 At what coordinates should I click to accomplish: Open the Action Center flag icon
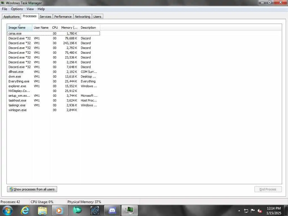coord(253,210)
